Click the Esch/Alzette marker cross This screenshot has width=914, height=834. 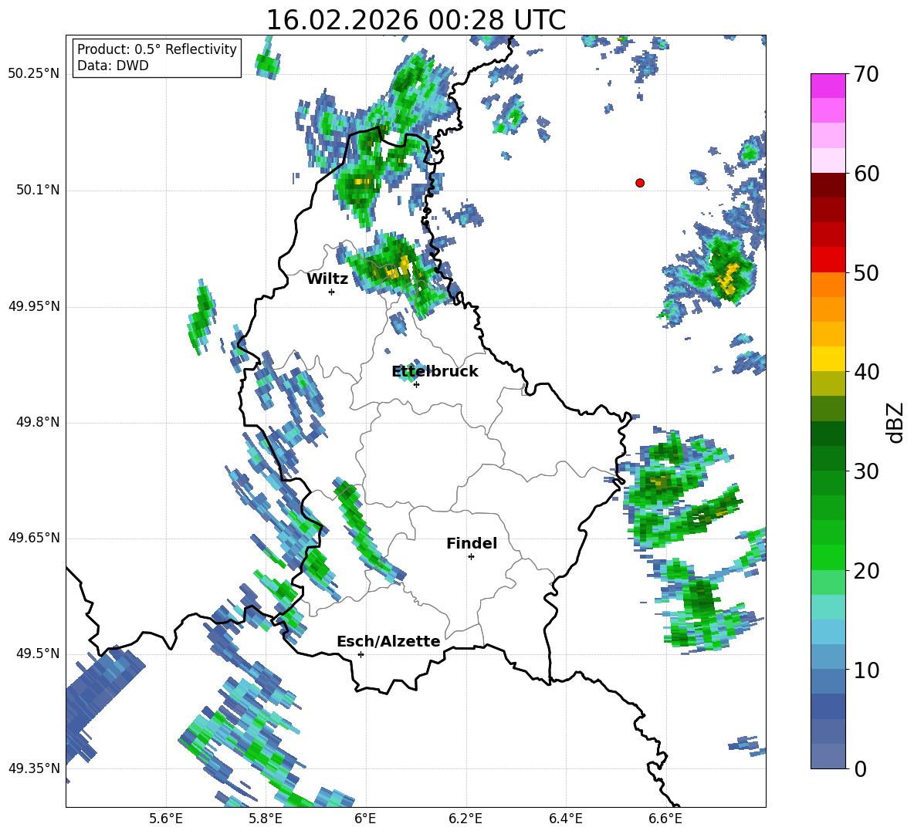[361, 654]
